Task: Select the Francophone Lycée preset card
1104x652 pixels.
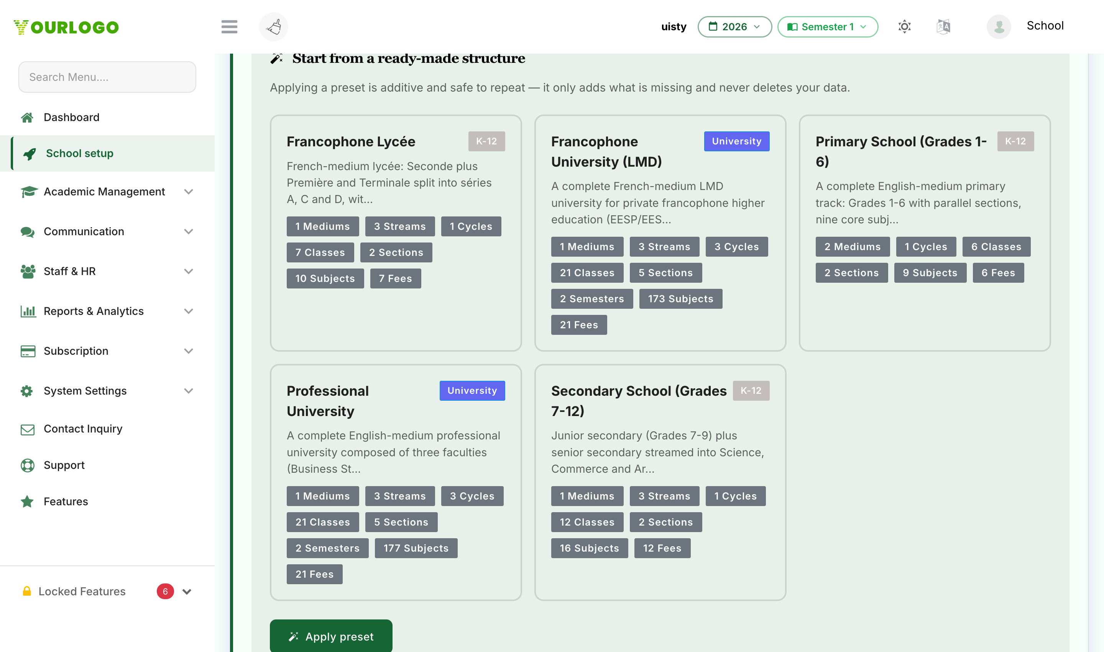Action: click(x=396, y=233)
